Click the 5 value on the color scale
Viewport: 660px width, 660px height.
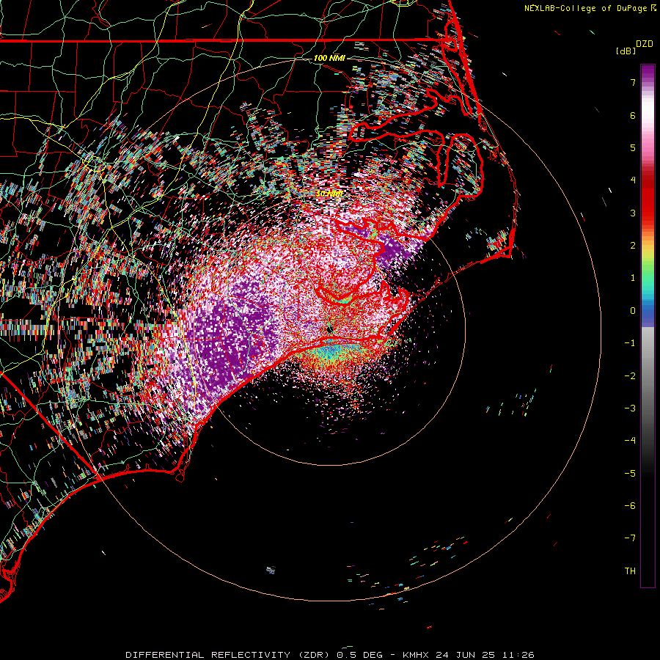click(633, 147)
